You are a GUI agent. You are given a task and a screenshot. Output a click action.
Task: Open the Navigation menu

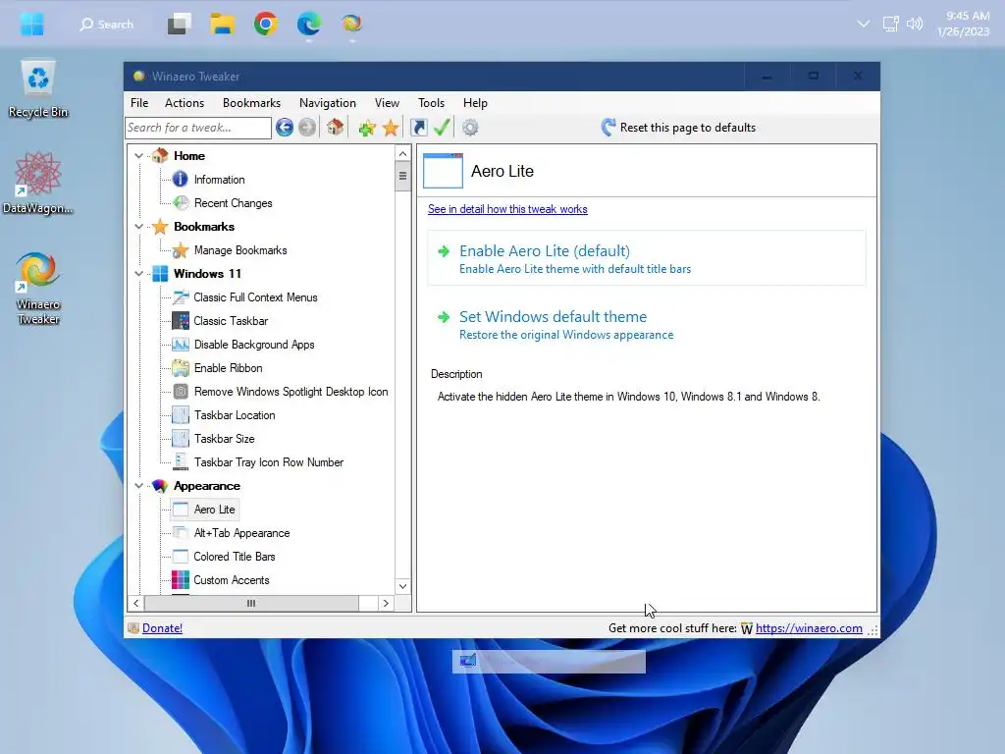point(328,103)
